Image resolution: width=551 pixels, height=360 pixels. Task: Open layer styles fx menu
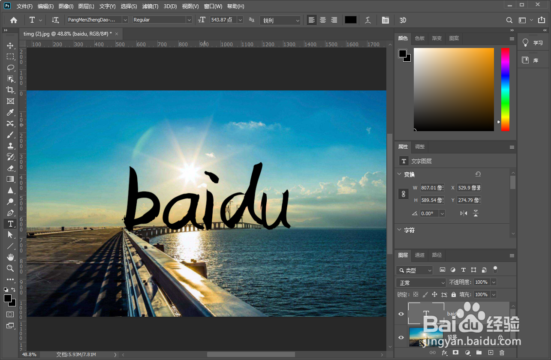[444, 353]
